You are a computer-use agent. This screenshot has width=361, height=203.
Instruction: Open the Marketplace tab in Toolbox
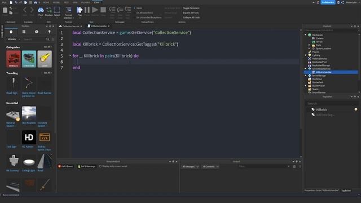[11, 32]
